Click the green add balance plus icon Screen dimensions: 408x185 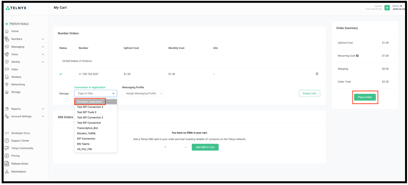(x=387, y=8)
